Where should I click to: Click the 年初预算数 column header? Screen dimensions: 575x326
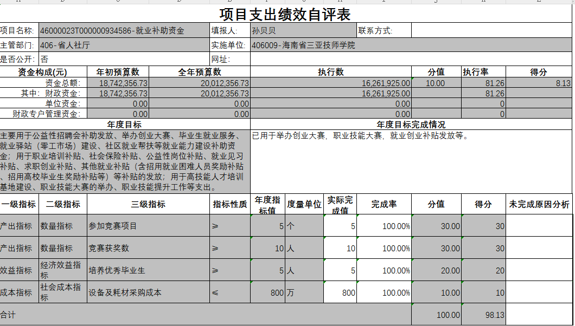[x=118, y=71]
